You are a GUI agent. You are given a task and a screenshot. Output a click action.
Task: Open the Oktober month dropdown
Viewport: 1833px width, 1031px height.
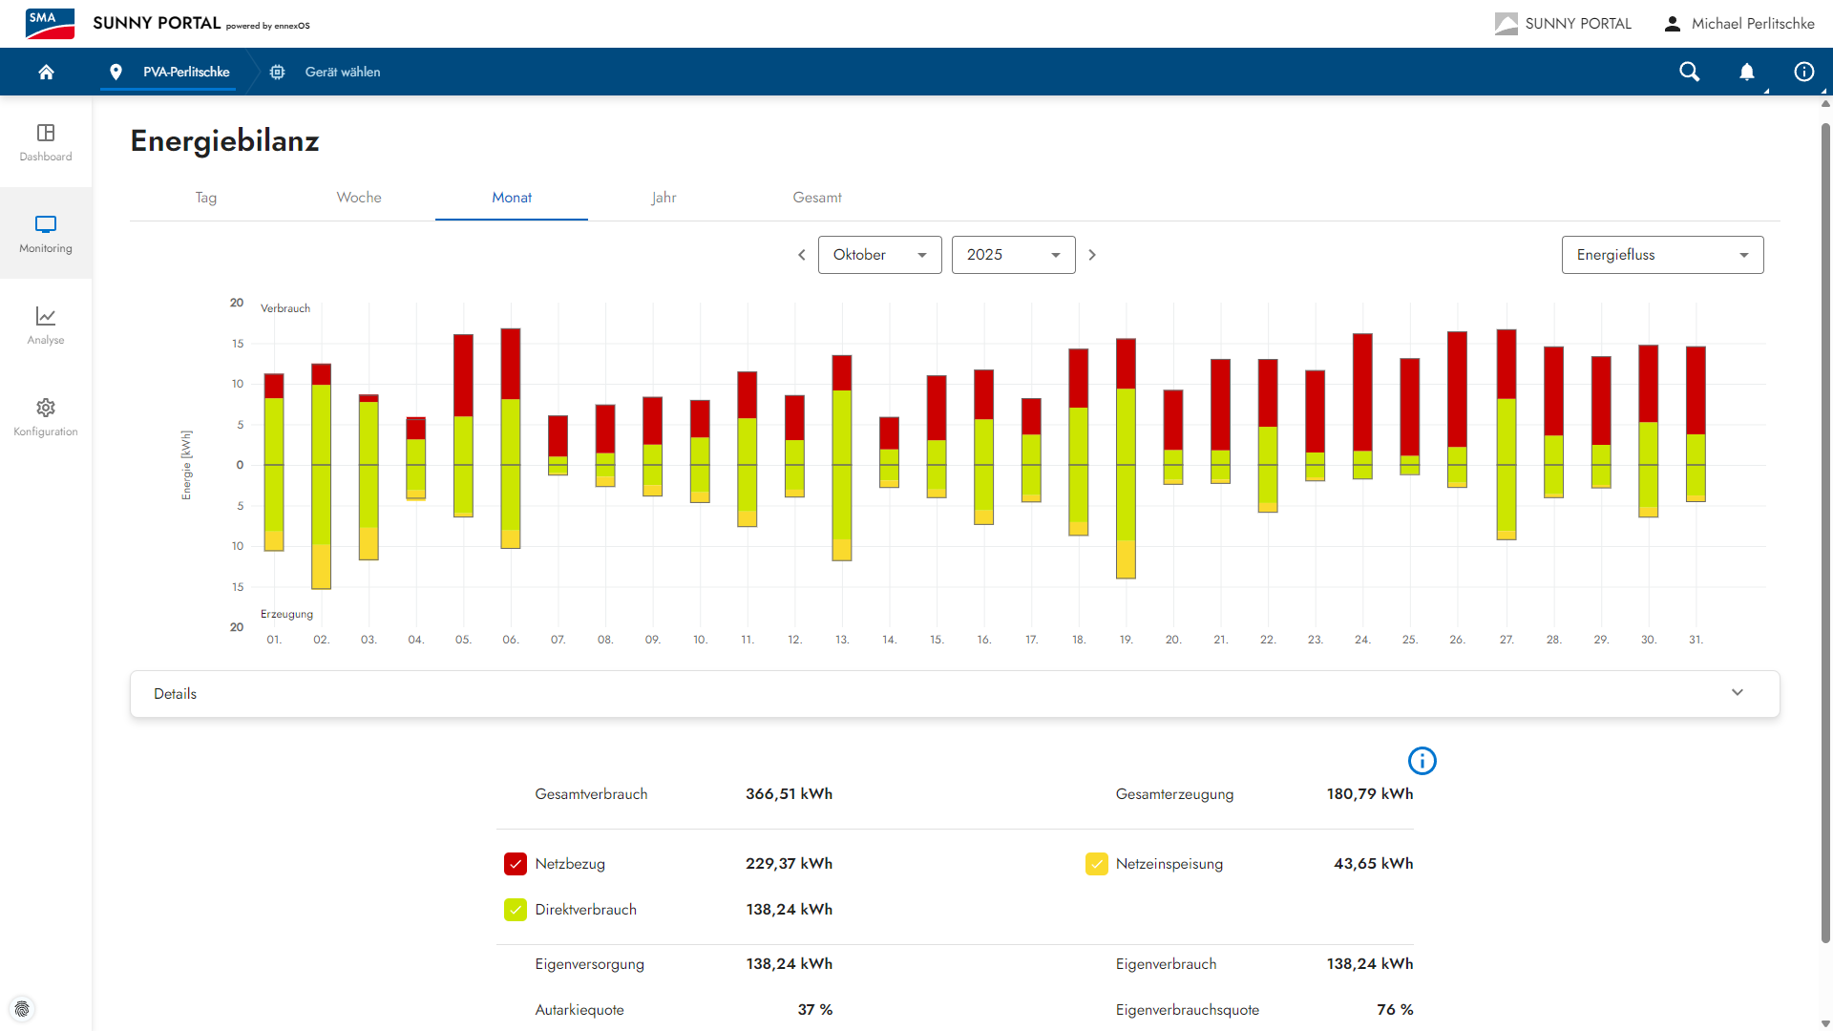(x=879, y=255)
